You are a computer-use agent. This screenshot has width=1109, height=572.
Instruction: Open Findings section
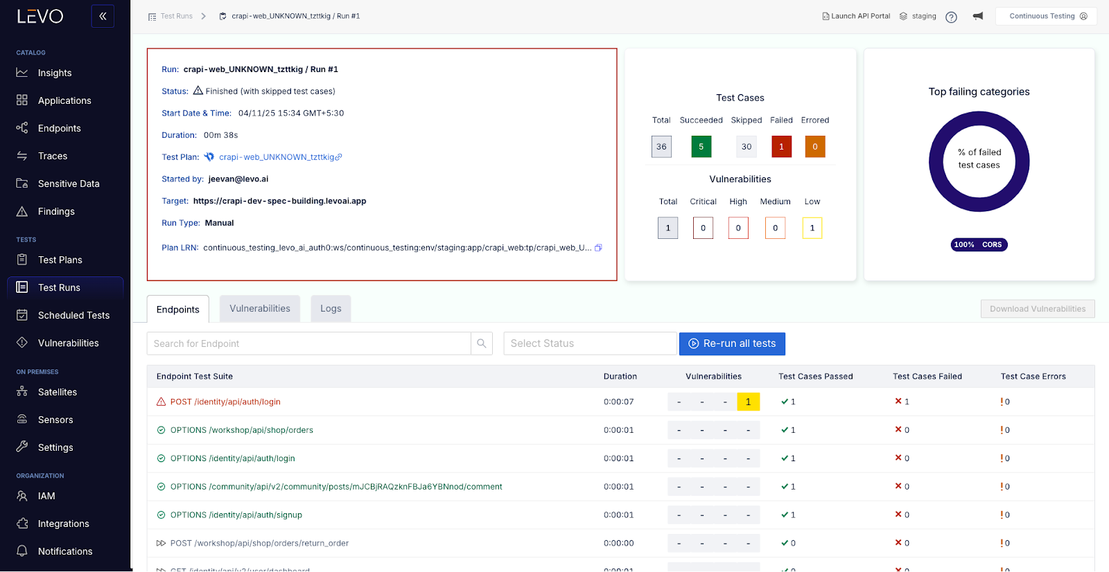[56, 211]
